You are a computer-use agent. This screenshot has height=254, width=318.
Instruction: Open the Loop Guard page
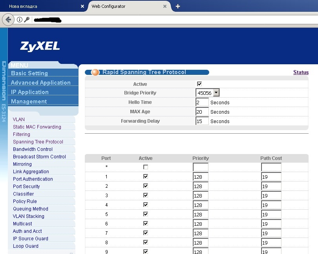pyautogui.click(x=26, y=246)
